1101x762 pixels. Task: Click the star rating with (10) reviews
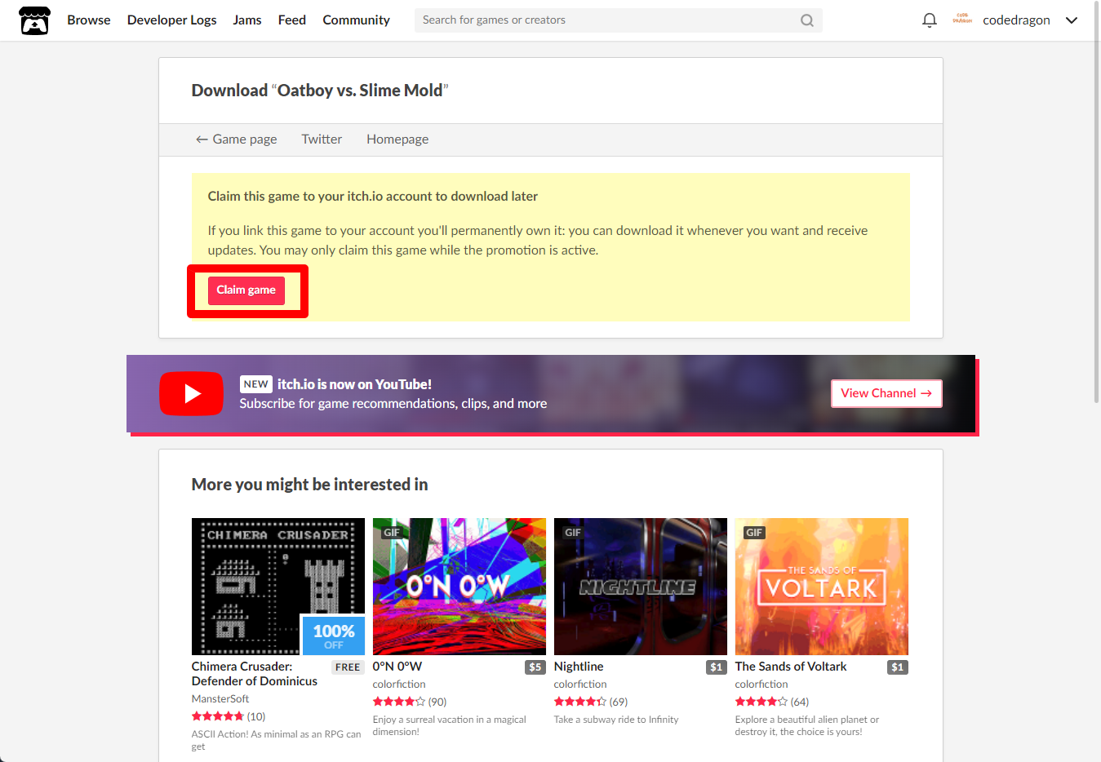(218, 716)
